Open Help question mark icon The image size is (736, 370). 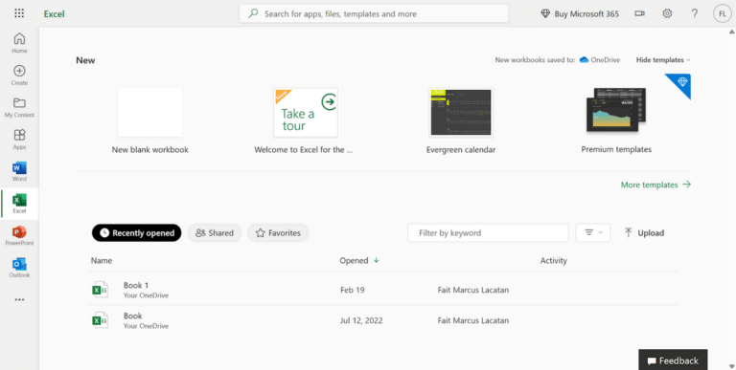[695, 13]
